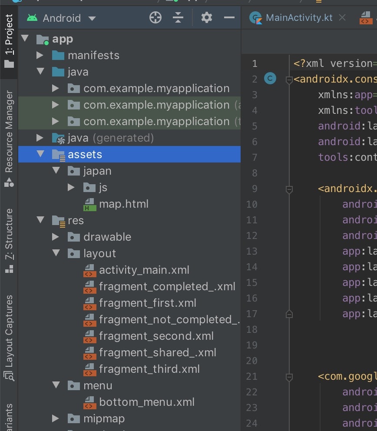Click the activity_main.xml file icon
Screen dimensions: 377x431
pyautogui.click(x=90, y=271)
